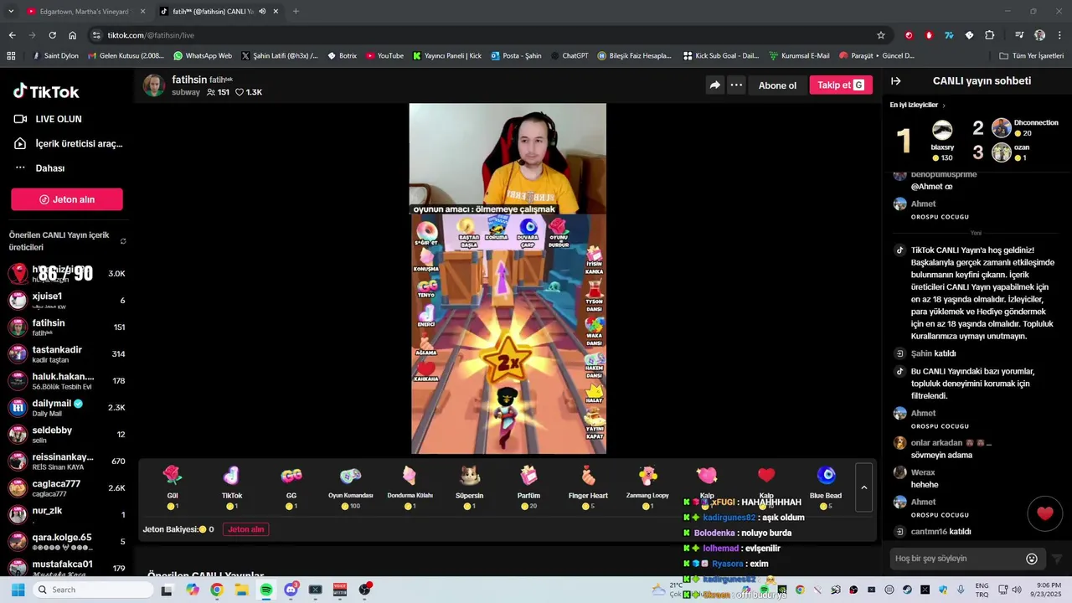Open dailymail live stream
This screenshot has width=1072, height=603.
pos(67,407)
